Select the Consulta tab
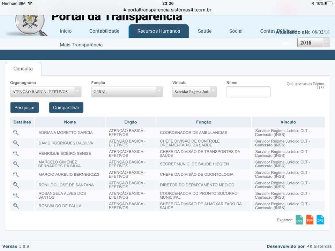Screen dimensions: 335x251 [23, 69]
